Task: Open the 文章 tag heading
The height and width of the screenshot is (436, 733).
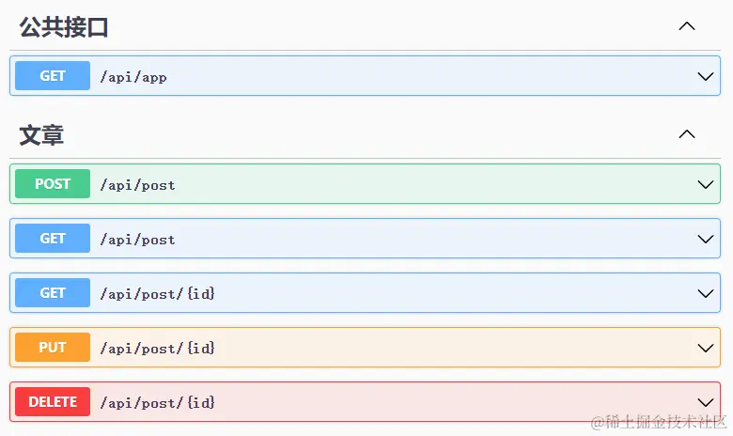Action: point(41,135)
